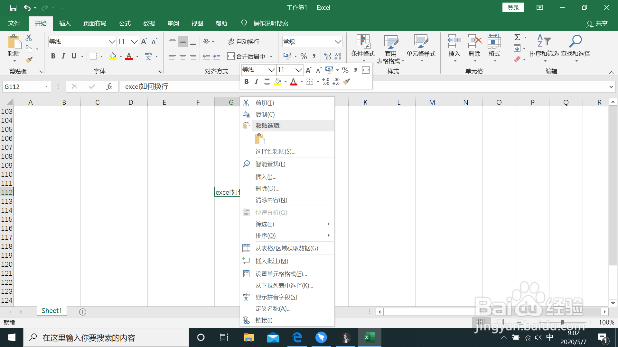Image resolution: width=618 pixels, height=347 pixels.
Task: Click the Delete cells icon (删除)
Action: pos(474,48)
